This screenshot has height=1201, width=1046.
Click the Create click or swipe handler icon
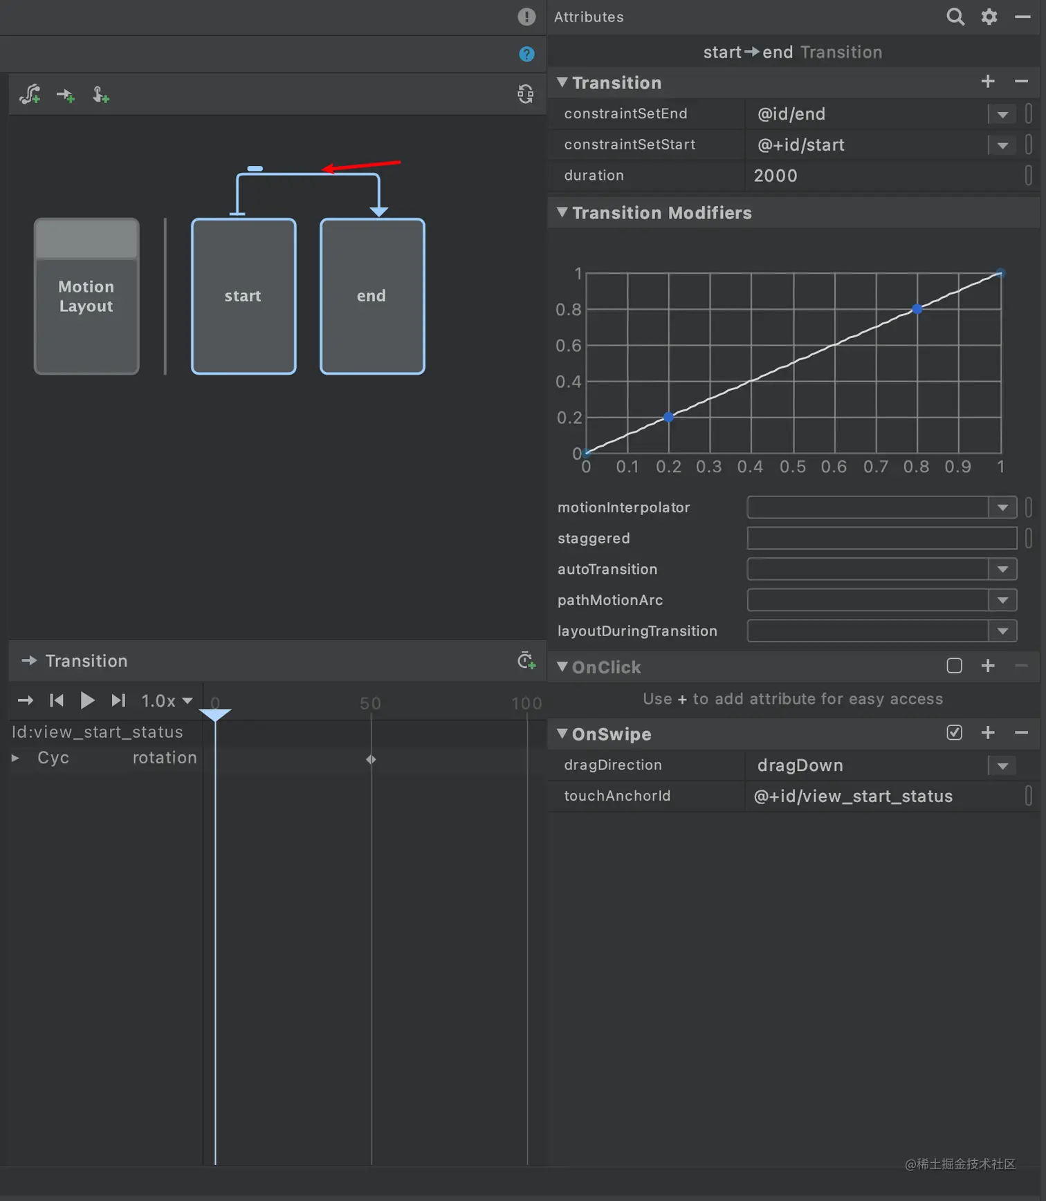[101, 95]
